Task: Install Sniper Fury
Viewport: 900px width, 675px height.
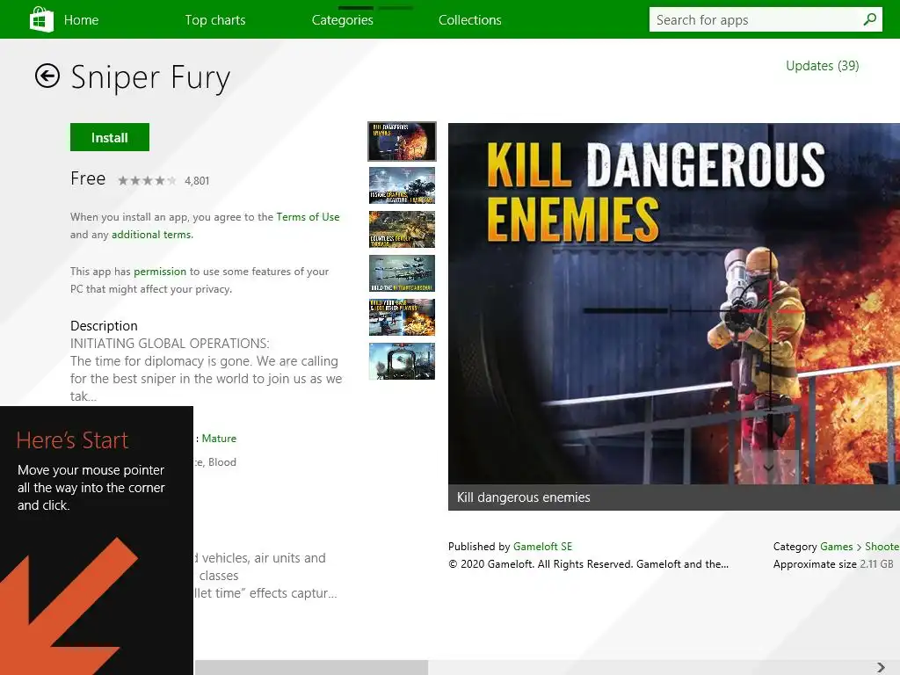Action: pos(110,137)
